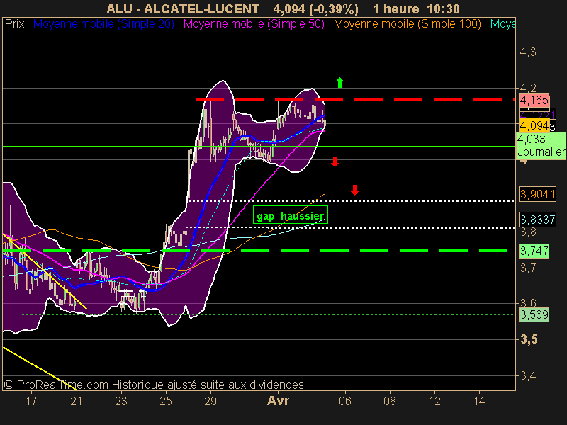Click the green 3,747 support price tag

[534, 251]
